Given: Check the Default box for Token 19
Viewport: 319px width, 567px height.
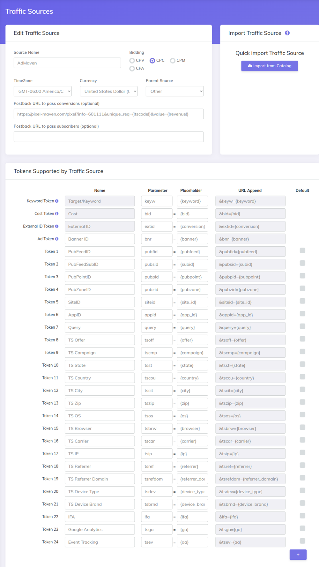Looking at the screenshot, I should [x=302, y=478].
